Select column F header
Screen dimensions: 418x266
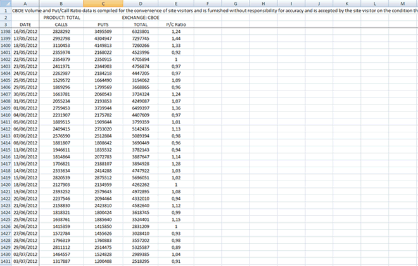pos(208,3)
